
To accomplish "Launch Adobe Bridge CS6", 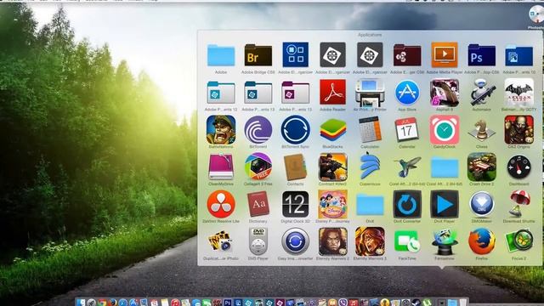I will coord(258,55).
